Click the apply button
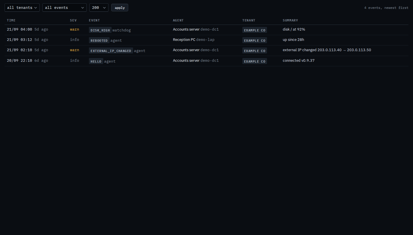The height and width of the screenshot is (235, 413). 120,8
